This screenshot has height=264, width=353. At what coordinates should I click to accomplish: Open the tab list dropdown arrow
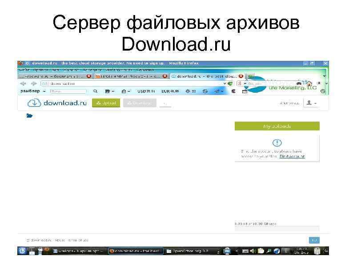tap(325, 76)
